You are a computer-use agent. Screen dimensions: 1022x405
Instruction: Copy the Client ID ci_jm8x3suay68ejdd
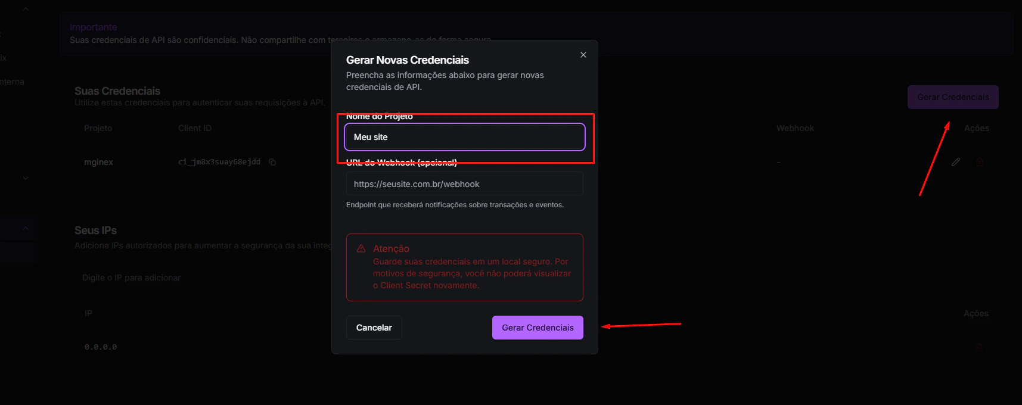pyautogui.click(x=272, y=162)
